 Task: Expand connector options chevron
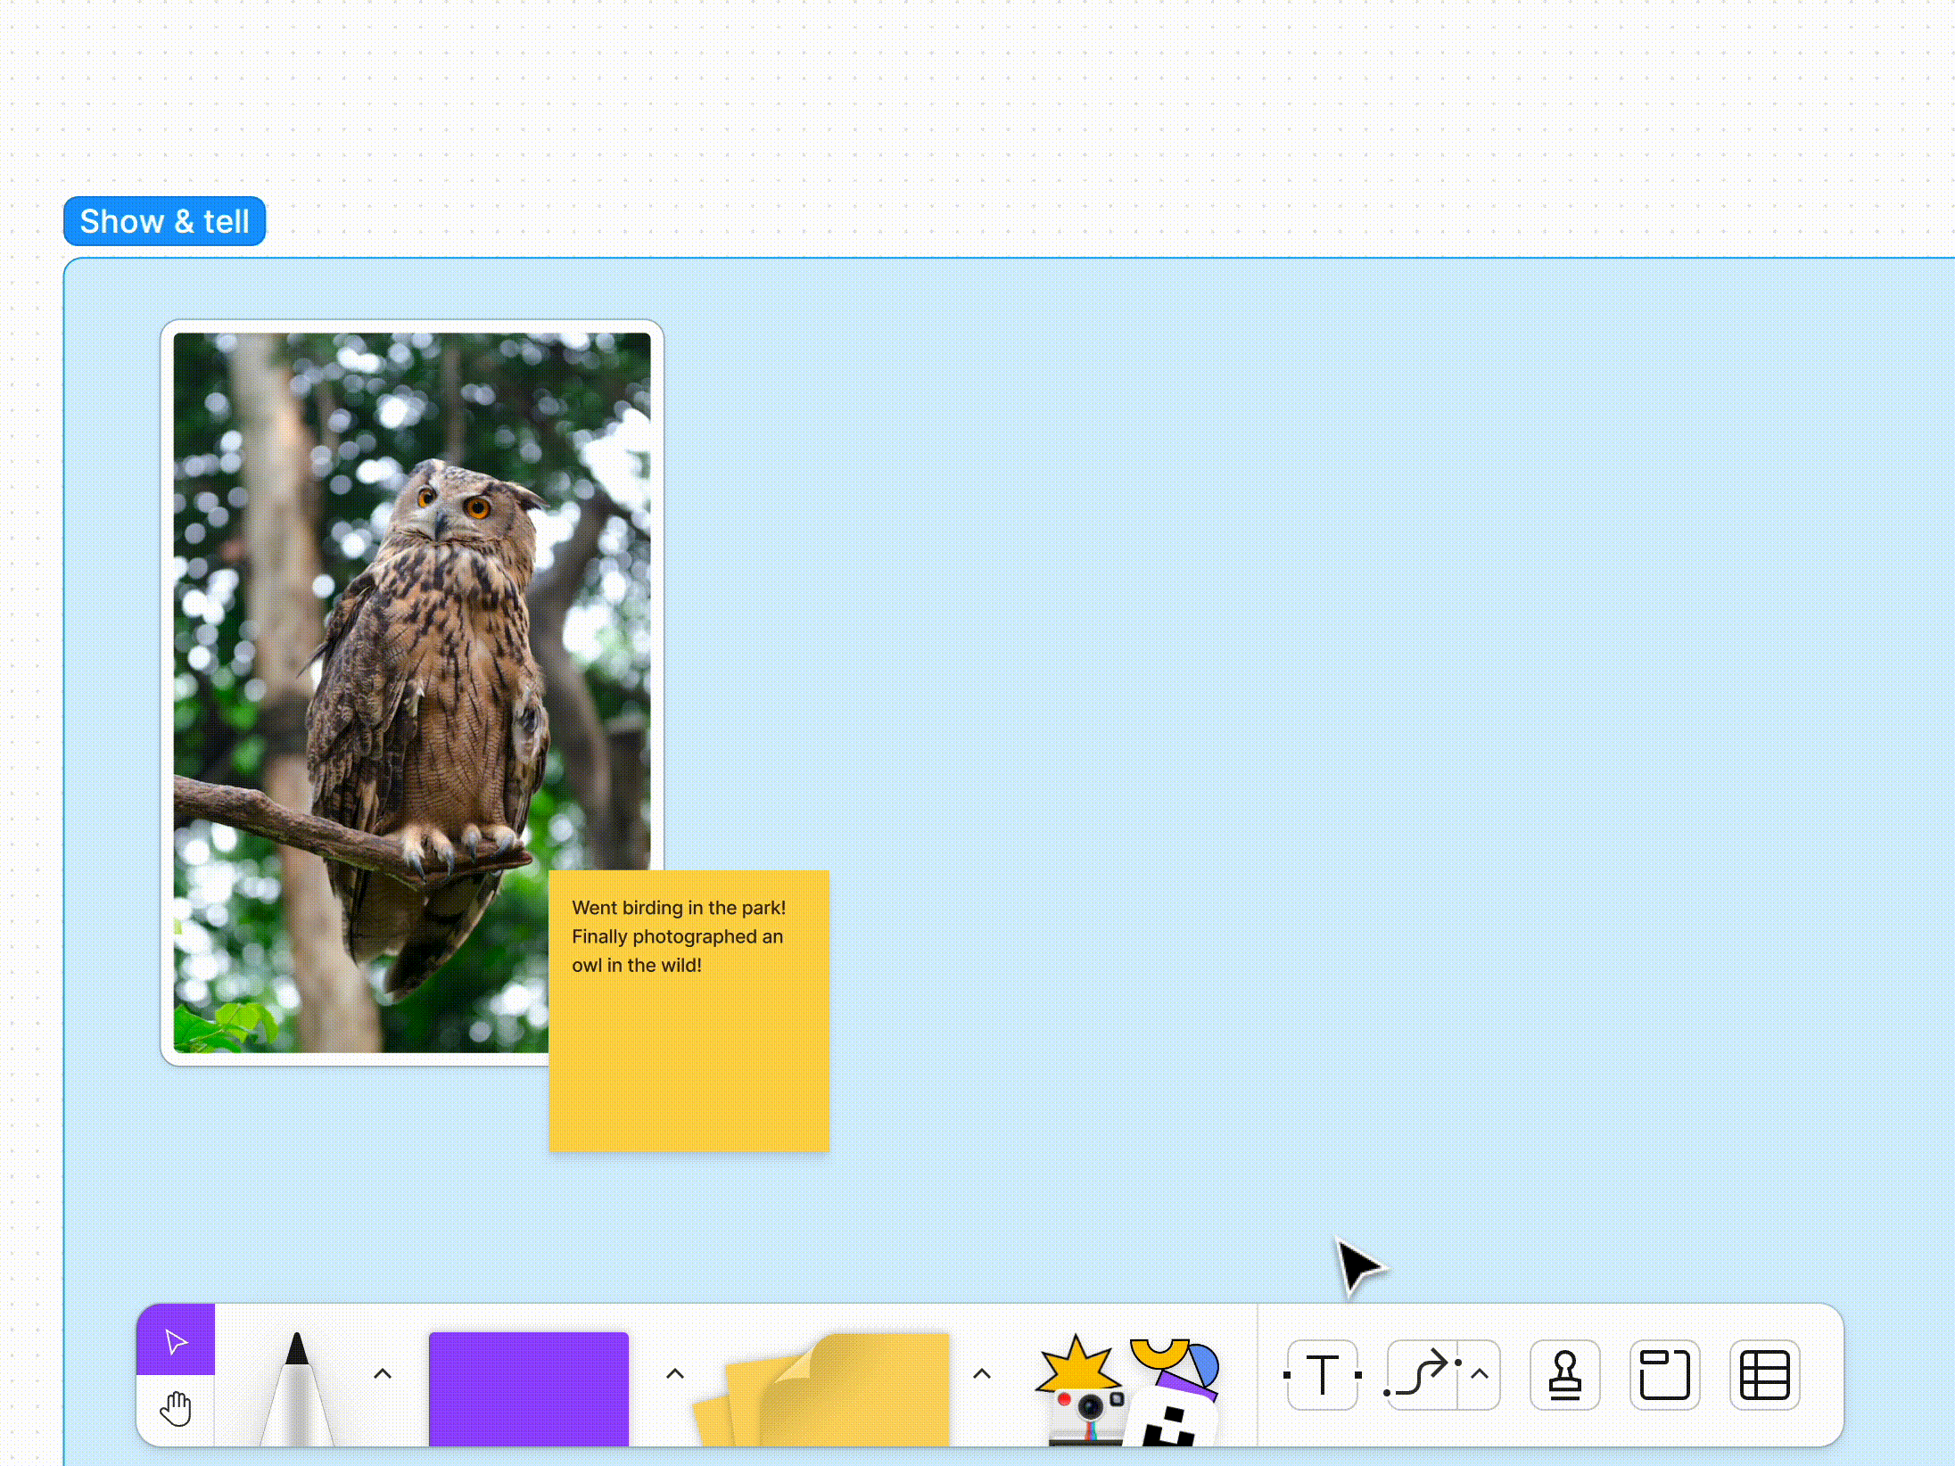click(1480, 1374)
